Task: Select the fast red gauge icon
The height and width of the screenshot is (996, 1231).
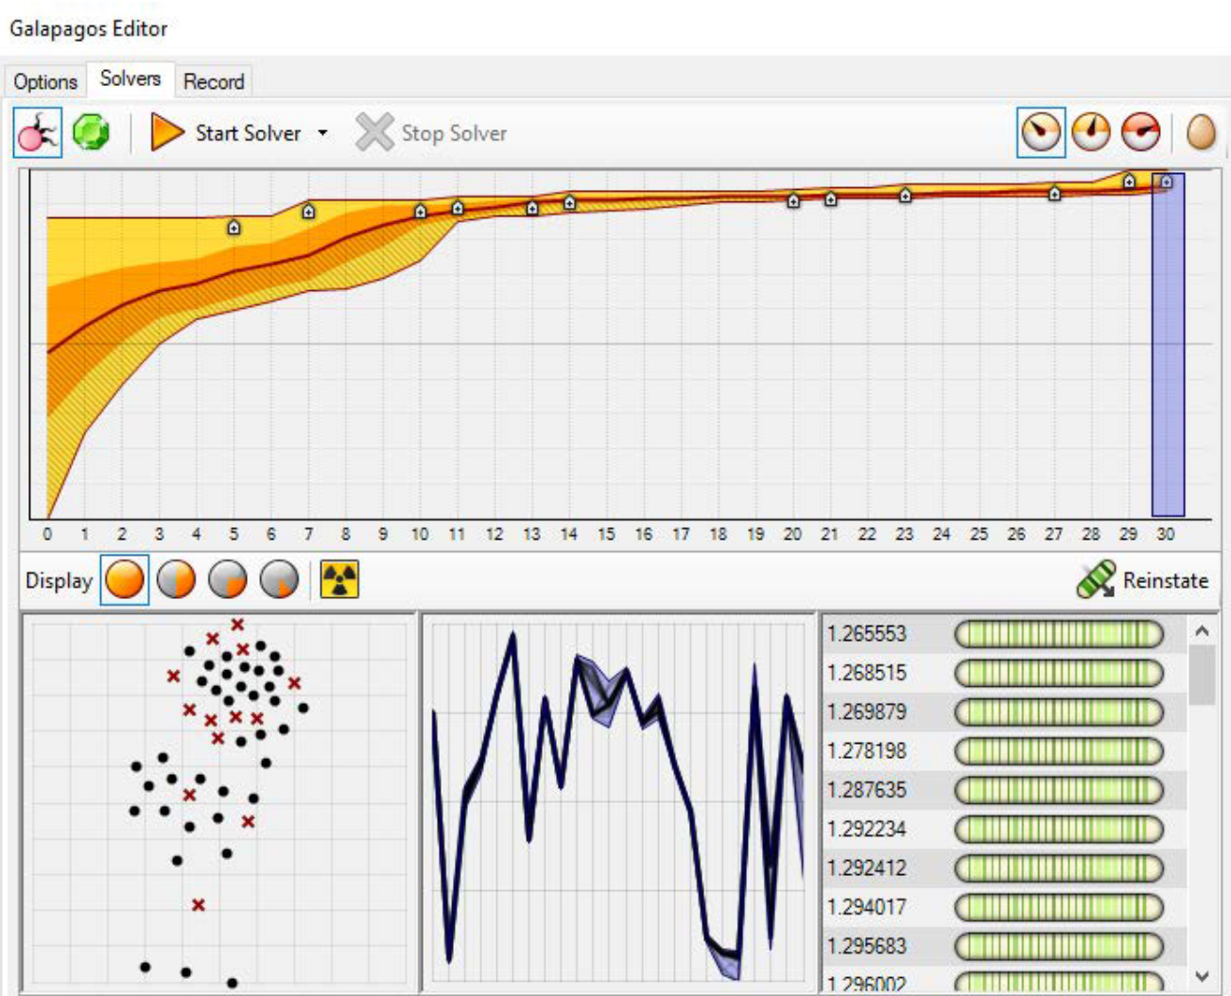Action: tap(1140, 132)
